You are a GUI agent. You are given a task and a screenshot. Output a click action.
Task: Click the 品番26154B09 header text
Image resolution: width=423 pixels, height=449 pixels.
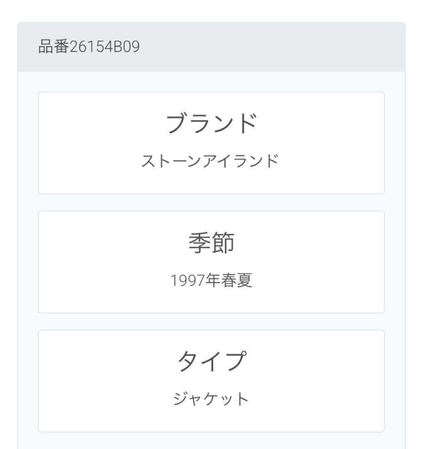point(89,47)
